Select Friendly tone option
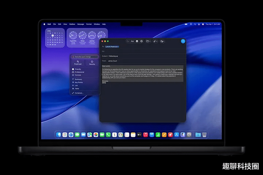263x175 pixels. point(78,69)
